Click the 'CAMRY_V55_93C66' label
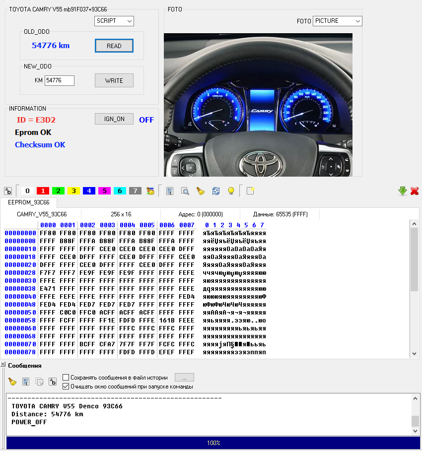 (42, 214)
